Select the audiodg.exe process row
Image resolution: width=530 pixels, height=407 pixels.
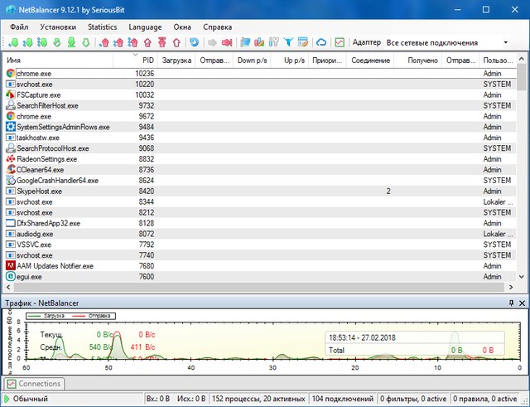pos(260,234)
